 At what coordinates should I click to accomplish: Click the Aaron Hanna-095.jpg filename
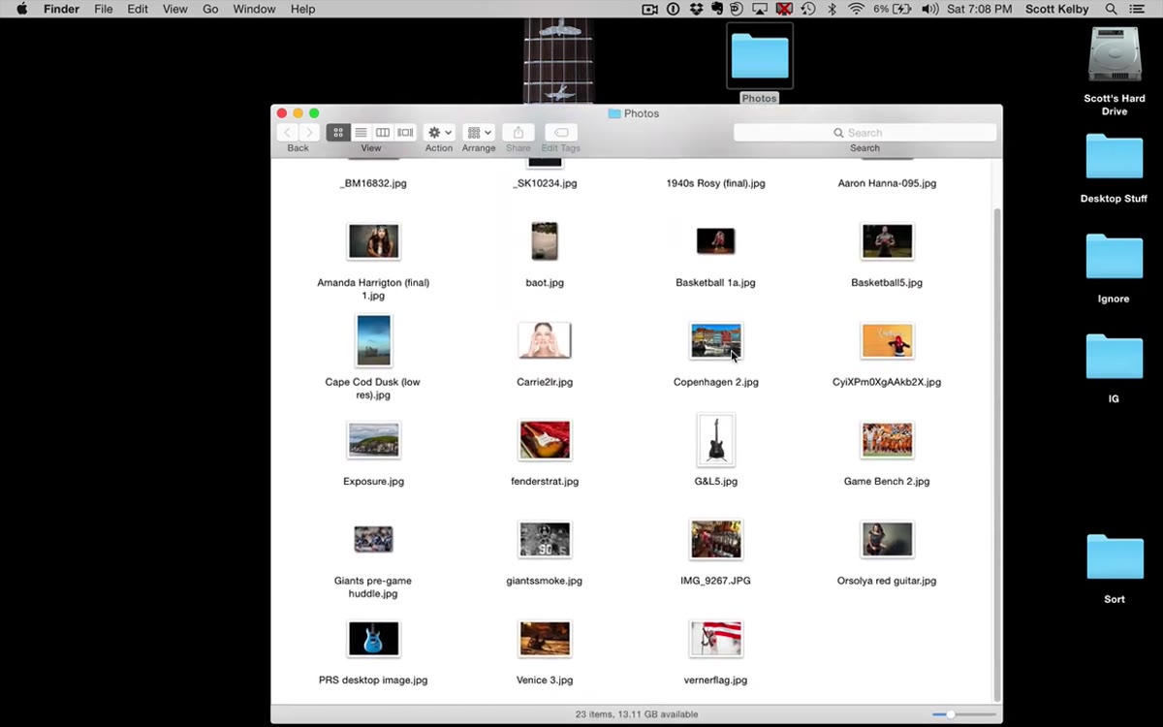(887, 183)
